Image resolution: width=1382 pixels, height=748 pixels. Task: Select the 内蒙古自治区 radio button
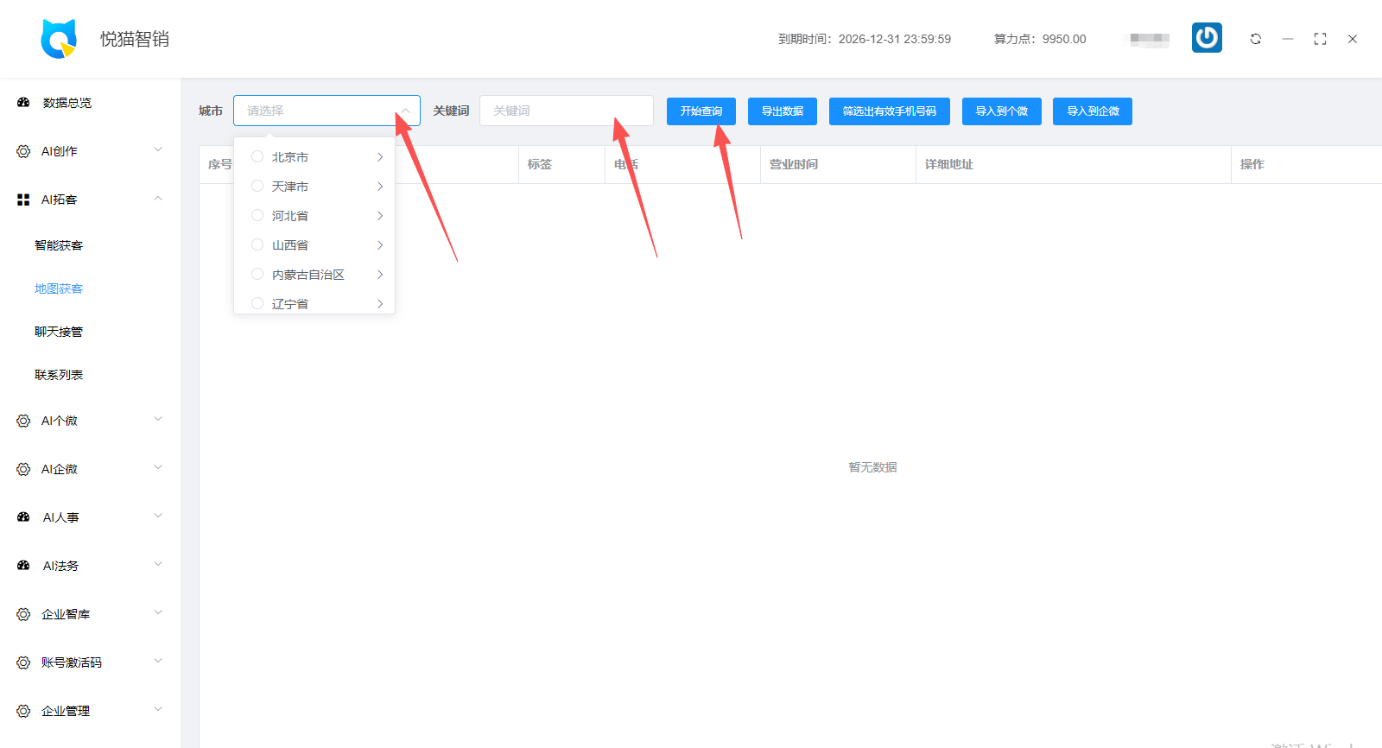257,274
